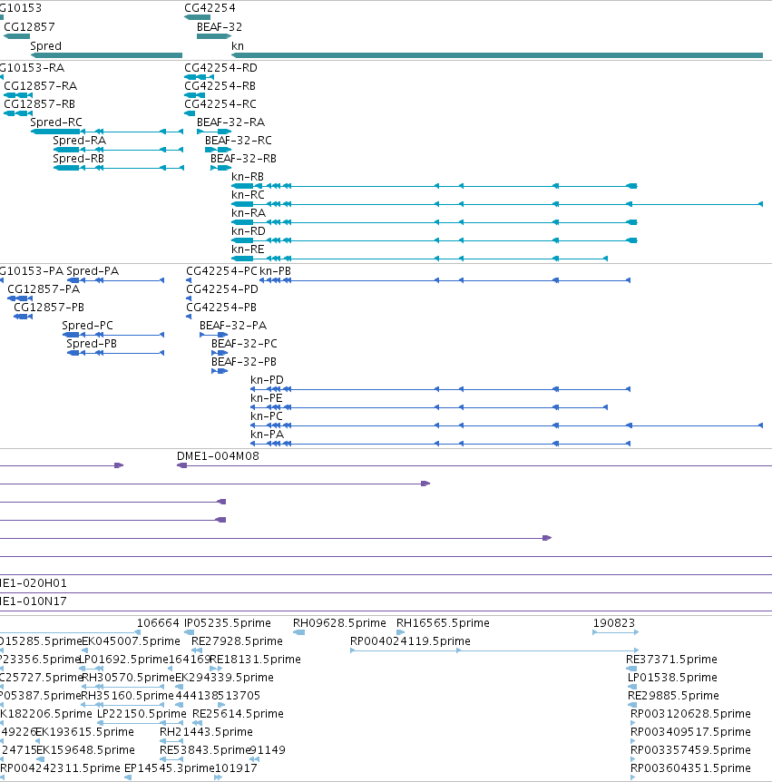772x782 pixels.
Task: Select transcript Spred-RC
Action: click(x=107, y=132)
